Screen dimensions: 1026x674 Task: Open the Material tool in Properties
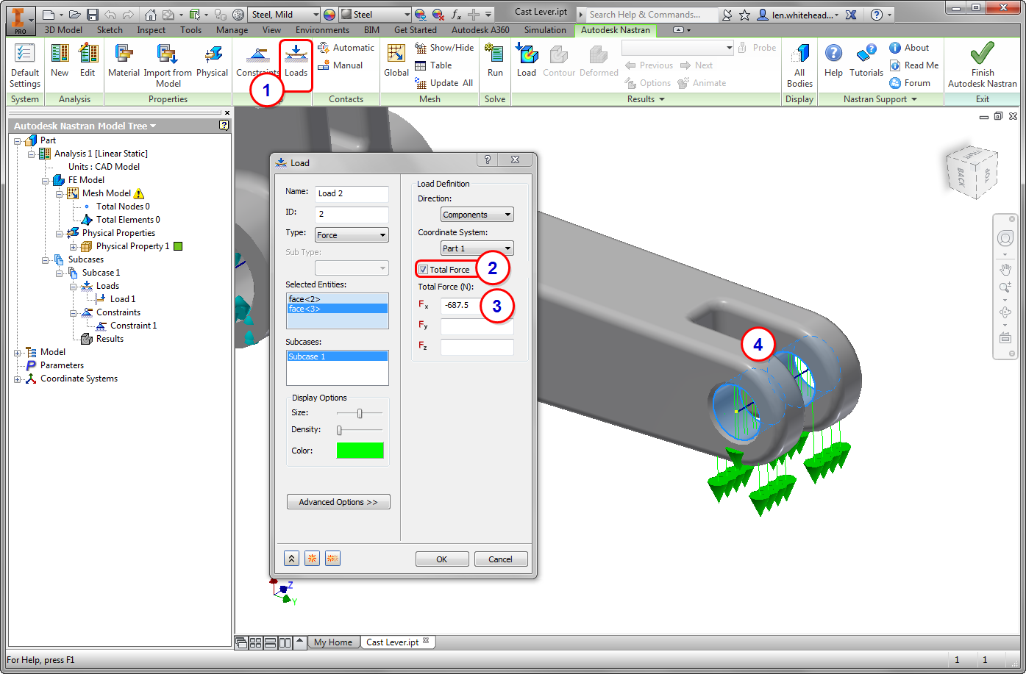[x=124, y=60]
